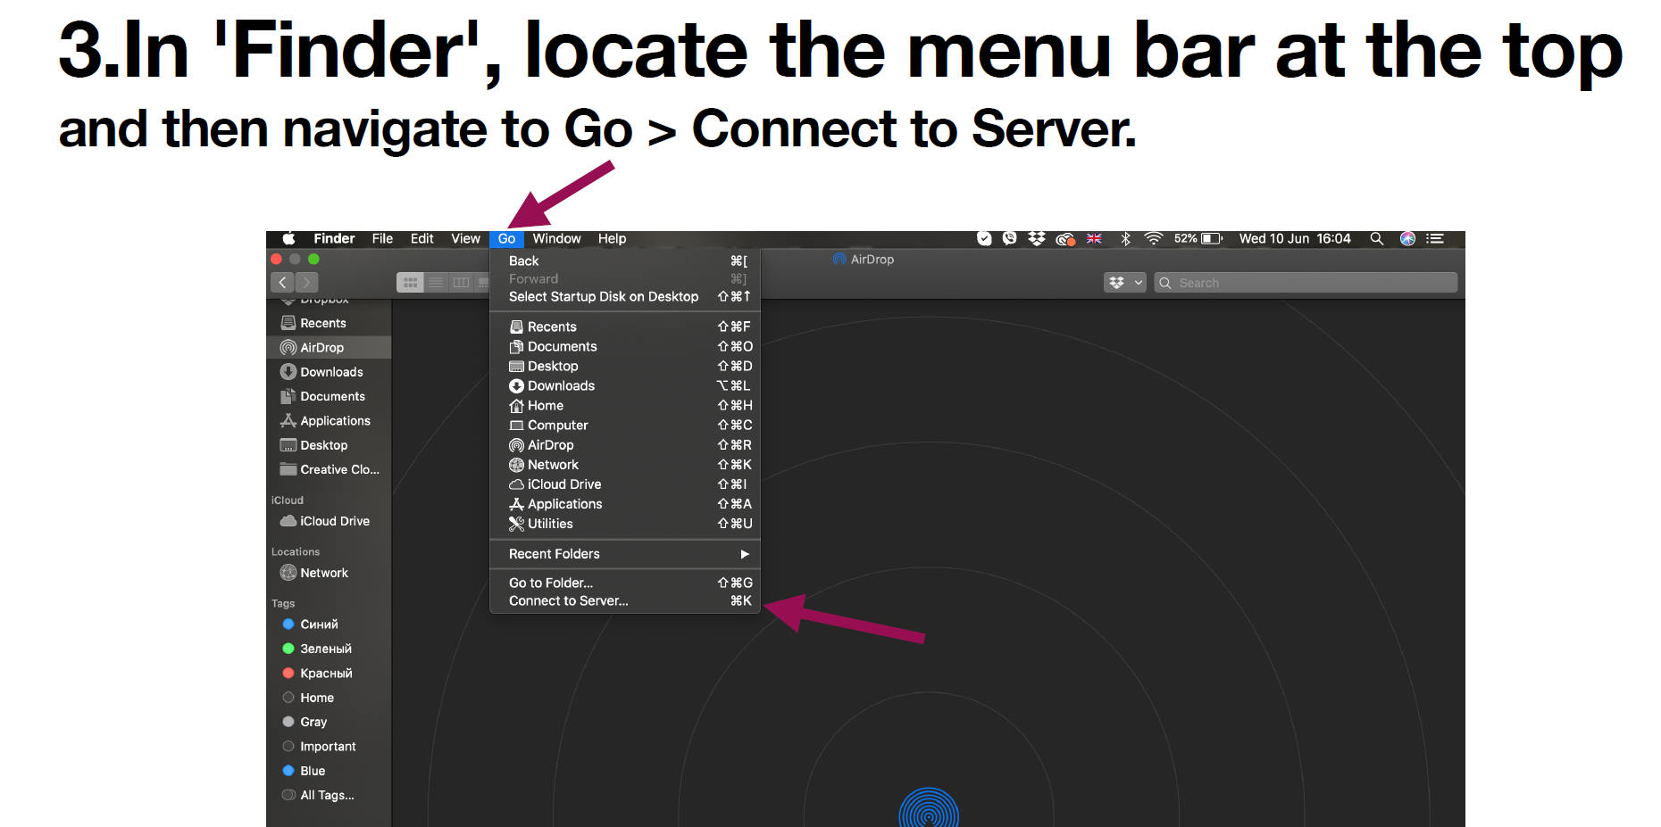Screen dimensions: 1661x827
Task: Open the File menu
Action: pos(382,238)
